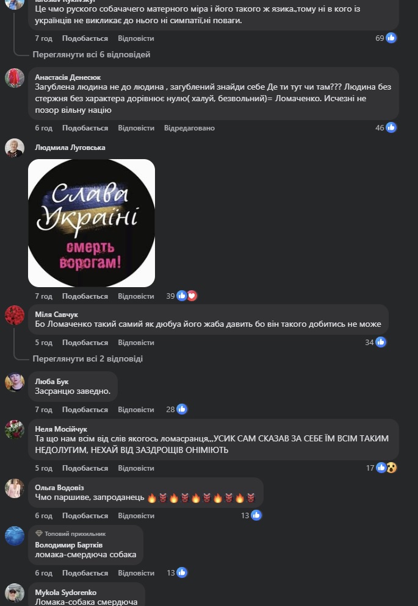Open Людмила Луговська's profile avatar
This screenshot has height=606, width=418.
[x=15, y=148]
